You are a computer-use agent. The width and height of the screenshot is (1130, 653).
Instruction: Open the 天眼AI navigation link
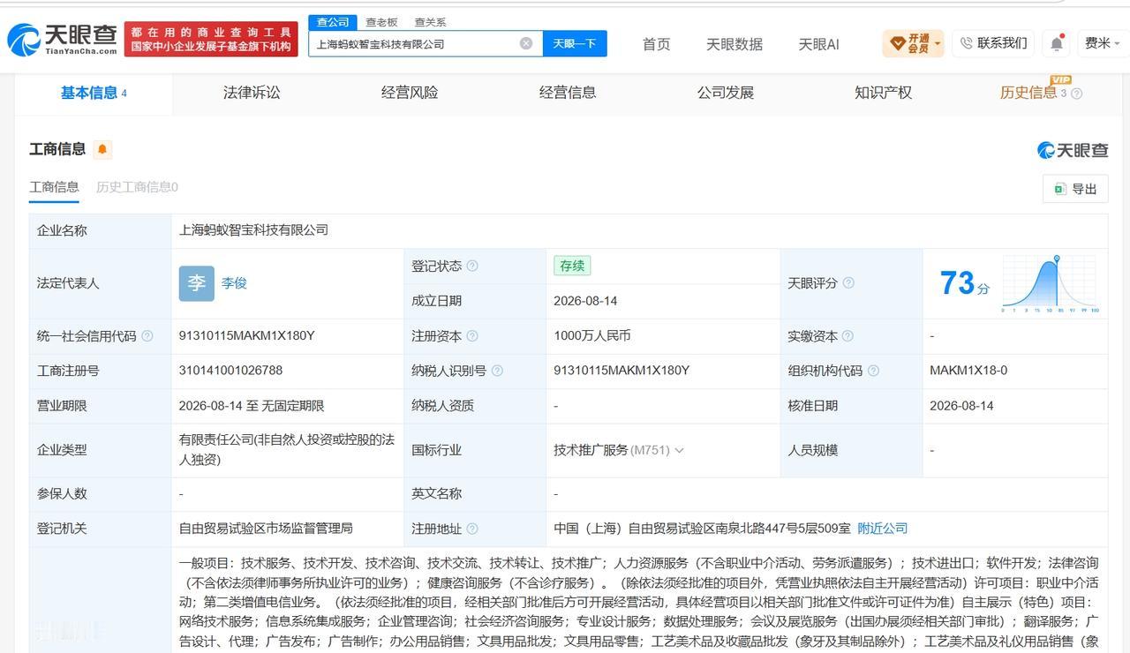pyautogui.click(x=818, y=44)
